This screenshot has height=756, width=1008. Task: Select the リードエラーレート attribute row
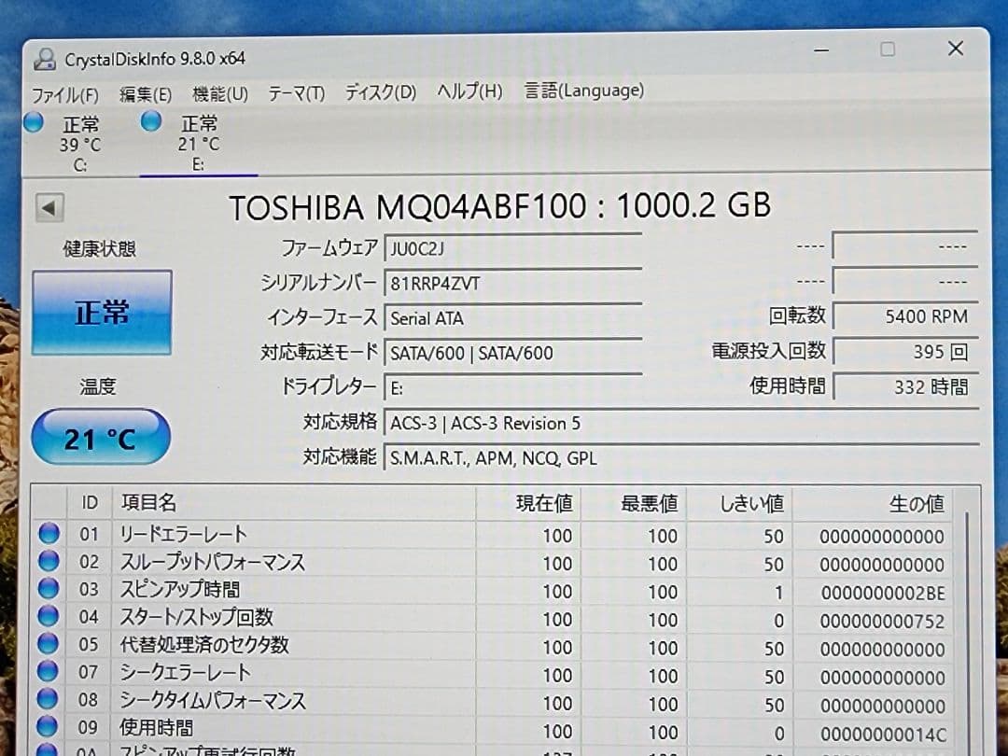tap(492, 535)
